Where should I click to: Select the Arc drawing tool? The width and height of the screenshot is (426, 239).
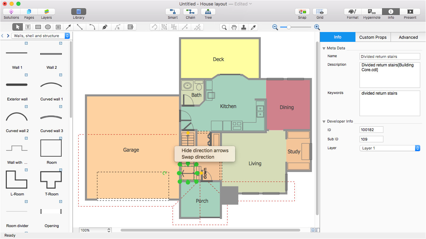(92, 27)
